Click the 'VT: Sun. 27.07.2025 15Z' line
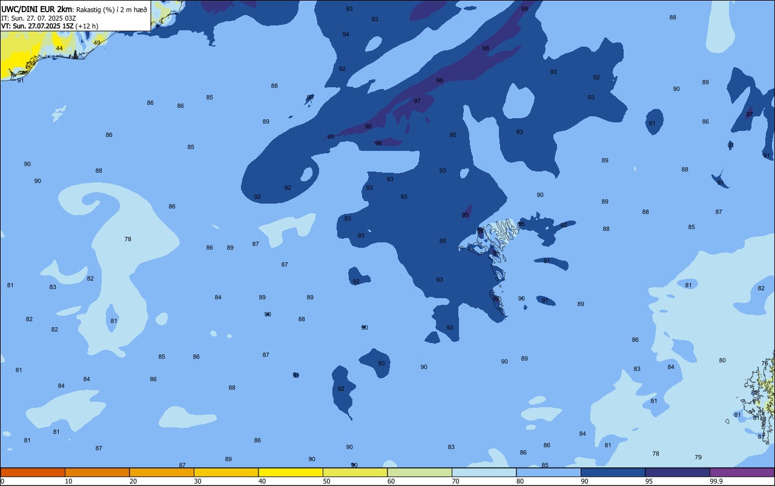This screenshot has width=775, height=486. point(38,26)
